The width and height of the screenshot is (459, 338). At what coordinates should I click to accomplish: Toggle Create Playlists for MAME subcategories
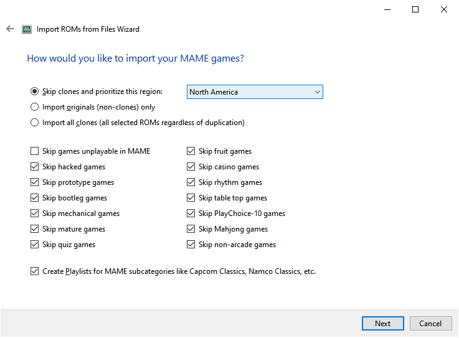34,271
